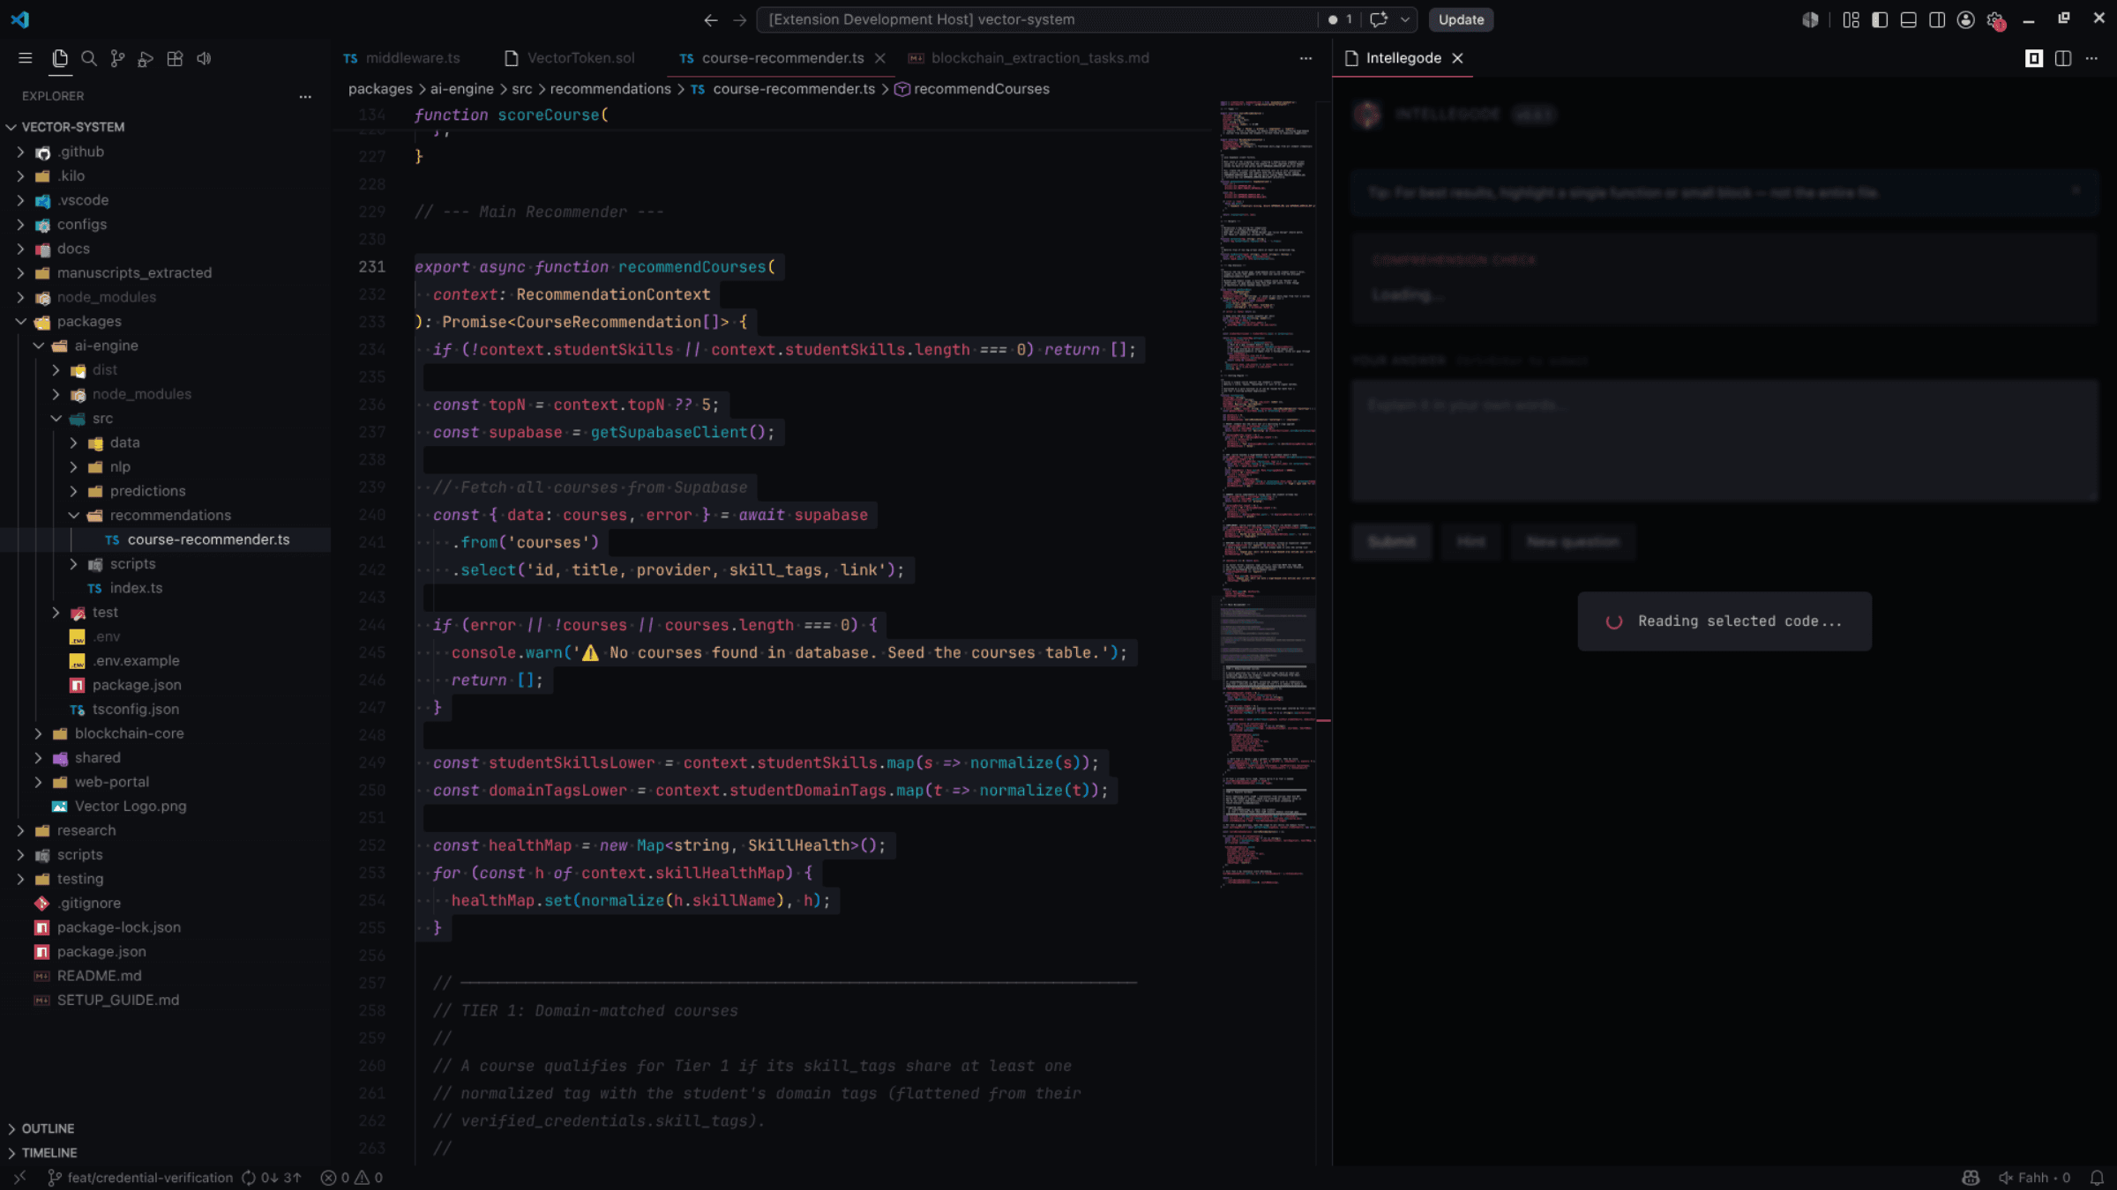
Task: Collapse the packages folder
Action: tap(20, 322)
